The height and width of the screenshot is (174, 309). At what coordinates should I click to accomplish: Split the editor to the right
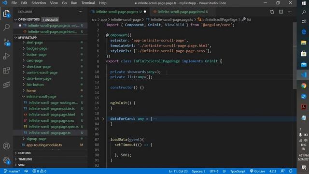(281, 12)
